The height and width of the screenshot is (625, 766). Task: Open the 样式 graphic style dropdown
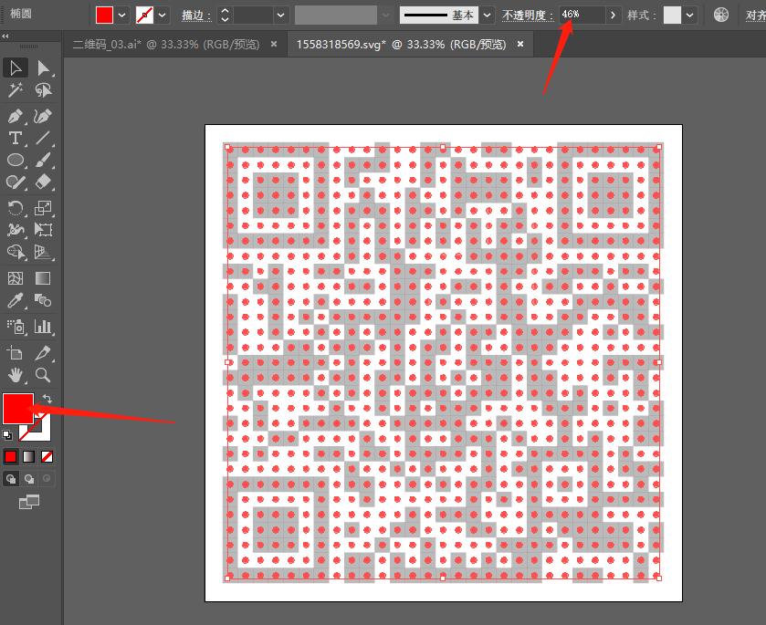click(x=689, y=16)
